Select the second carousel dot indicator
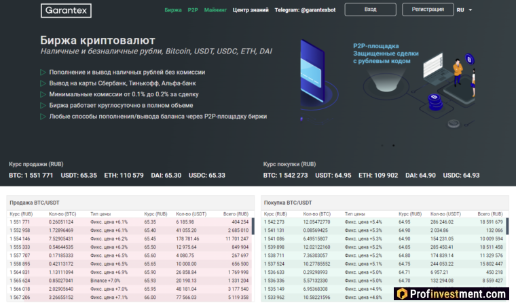The height and width of the screenshot is (307, 516). (393, 145)
